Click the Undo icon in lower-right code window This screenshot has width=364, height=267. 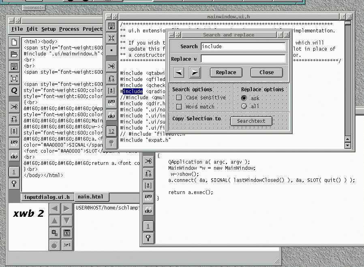148,198
